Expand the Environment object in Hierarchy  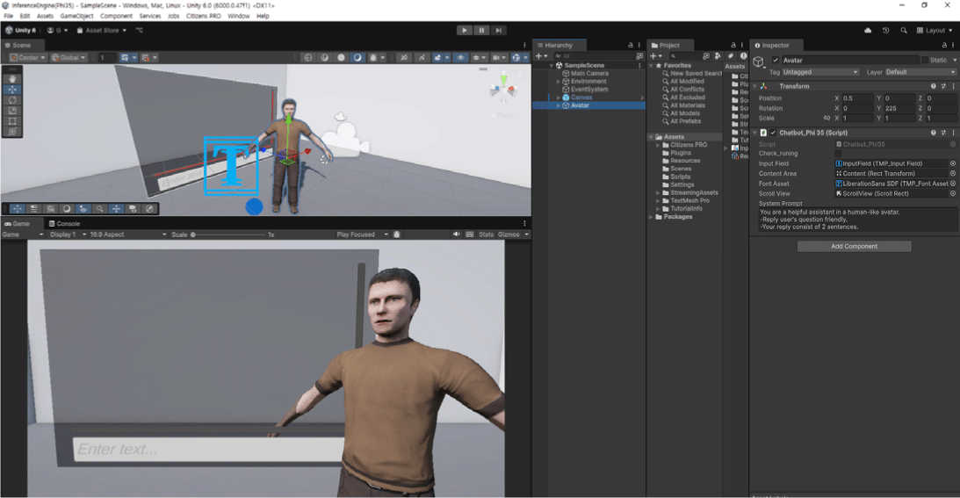[558, 82]
